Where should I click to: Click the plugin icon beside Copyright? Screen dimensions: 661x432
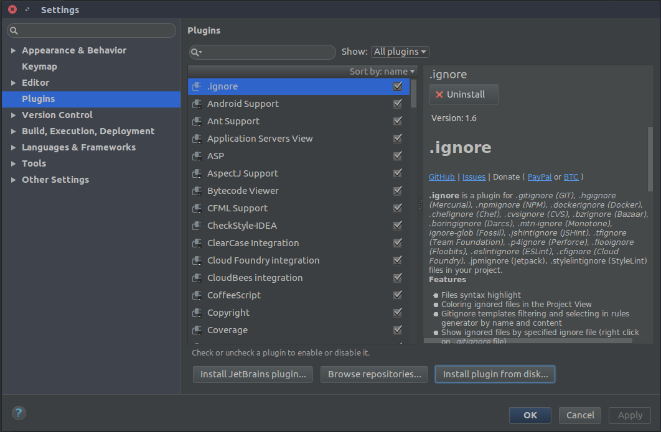(197, 313)
